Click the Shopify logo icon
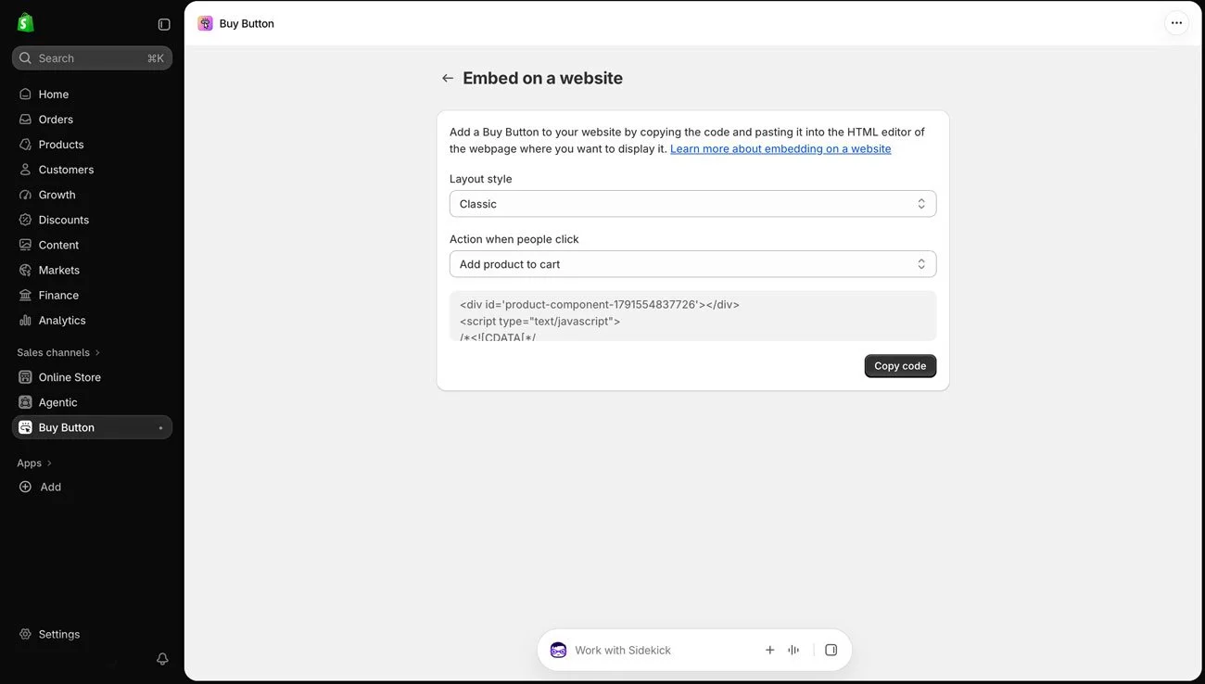Screen dimensions: 1205x684 (26, 23)
